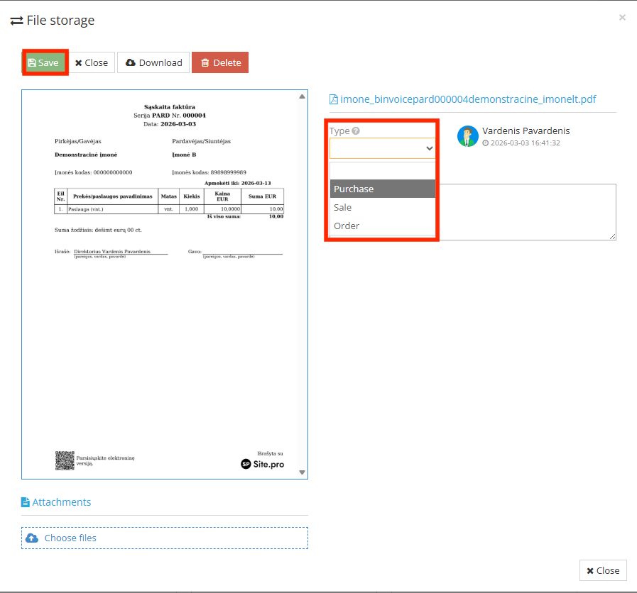637x593 pixels.
Task: Click the Choose files upload area
Action: pos(164,538)
